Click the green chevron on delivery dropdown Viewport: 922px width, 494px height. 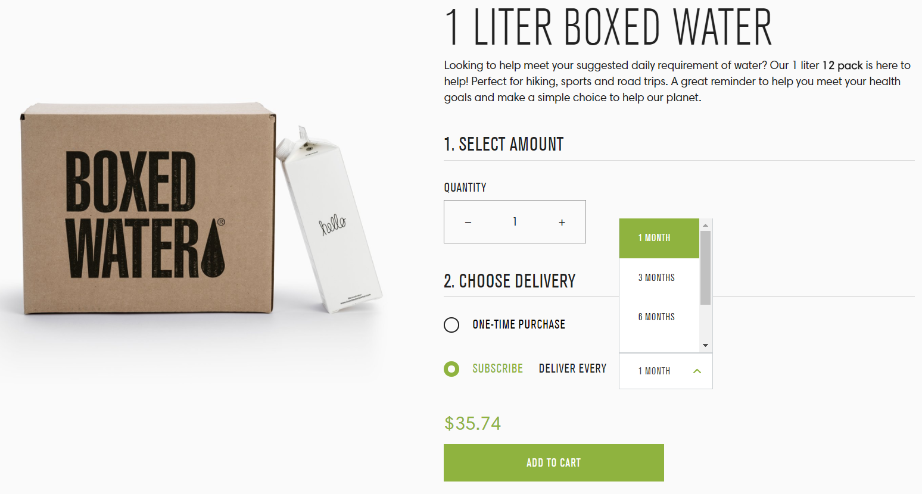[x=697, y=371]
